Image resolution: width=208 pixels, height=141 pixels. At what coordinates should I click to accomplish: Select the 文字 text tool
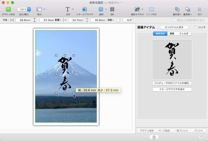coord(68,9)
